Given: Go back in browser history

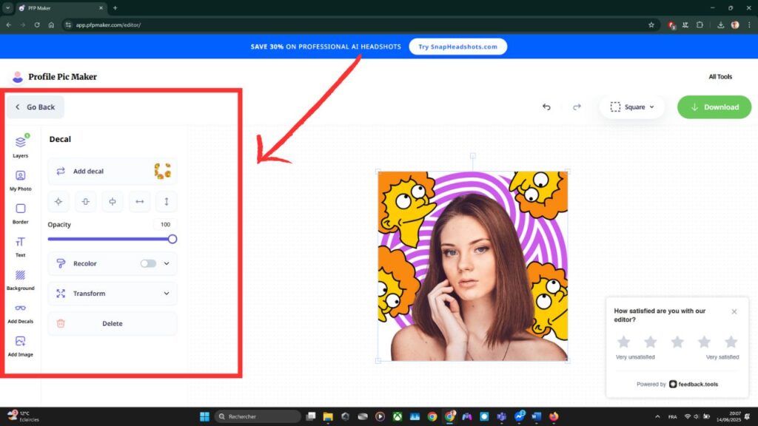Looking at the screenshot, I should [9, 24].
